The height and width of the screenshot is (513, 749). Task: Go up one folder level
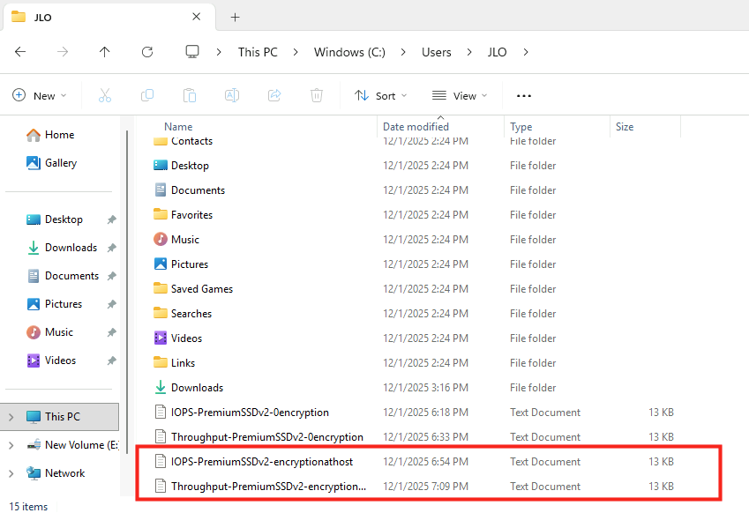click(105, 52)
